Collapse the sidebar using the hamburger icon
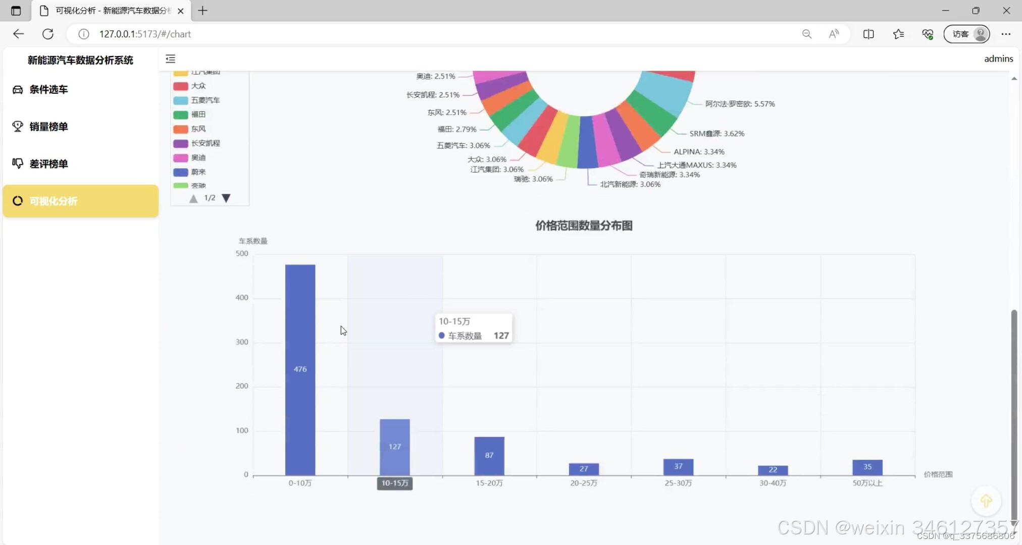Screen dimensions: 1022x545 (x=170, y=59)
